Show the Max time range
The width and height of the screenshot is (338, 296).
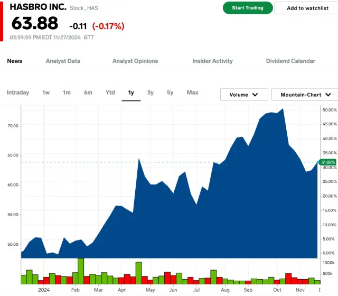click(x=192, y=92)
